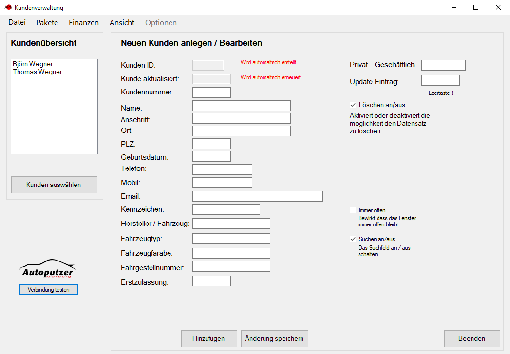Click Änderung speichern button
The image size is (510, 354).
coord(275,339)
